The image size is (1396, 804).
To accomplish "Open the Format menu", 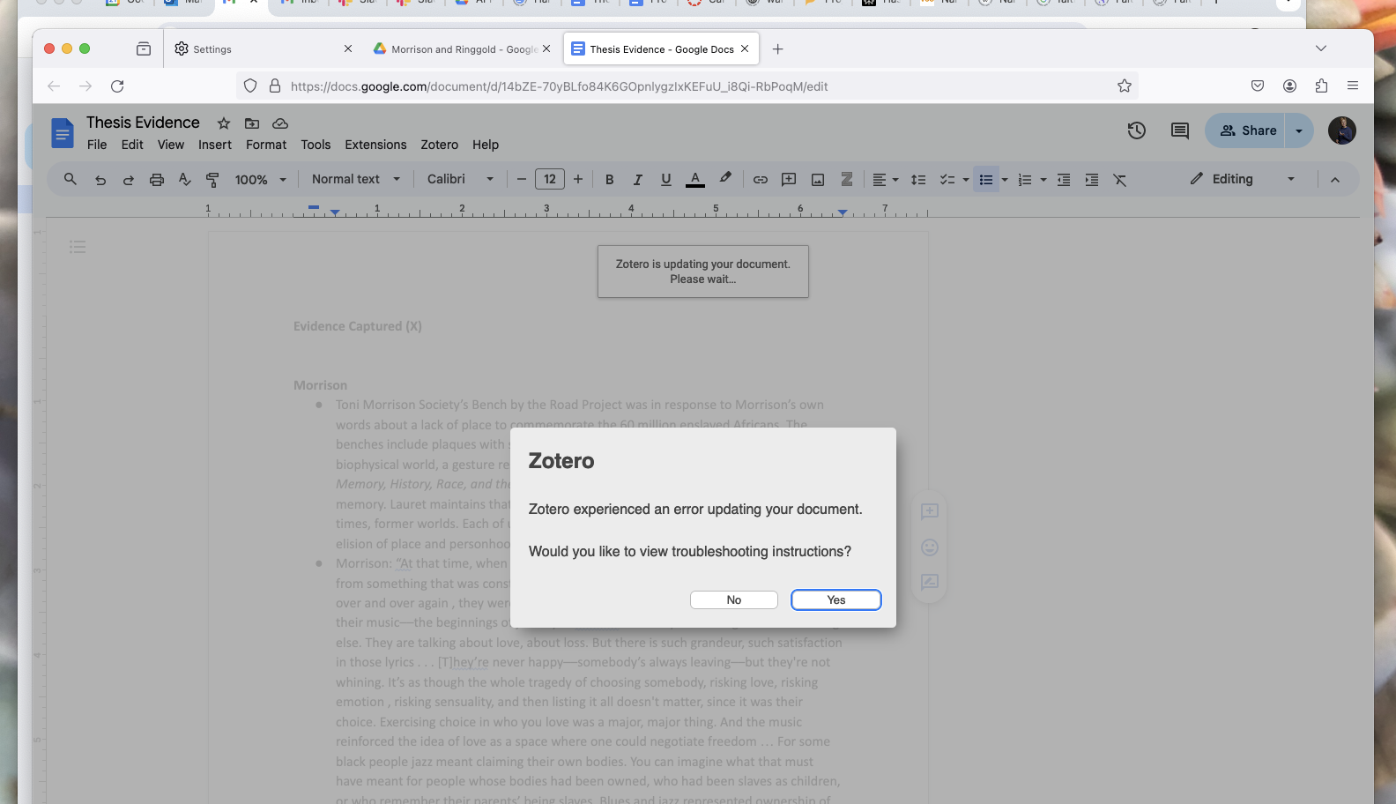I will 266,145.
